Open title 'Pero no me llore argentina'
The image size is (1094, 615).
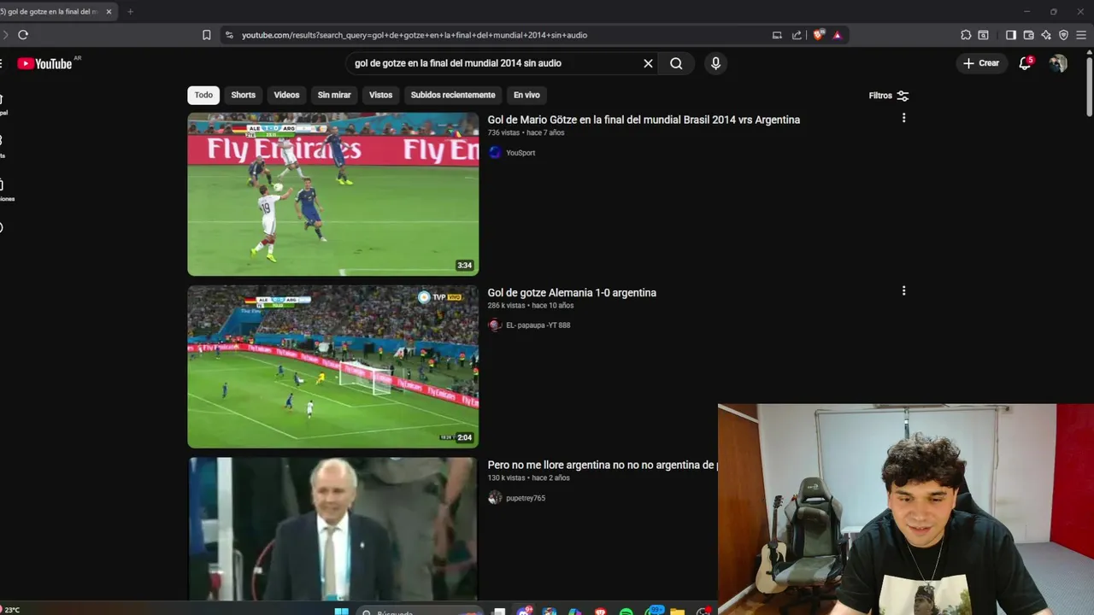coord(602,465)
